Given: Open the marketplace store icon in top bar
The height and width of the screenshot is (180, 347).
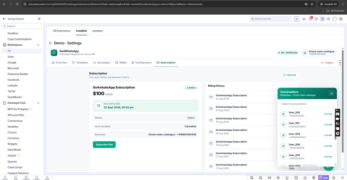Looking at the screenshot, I should coord(322,19).
